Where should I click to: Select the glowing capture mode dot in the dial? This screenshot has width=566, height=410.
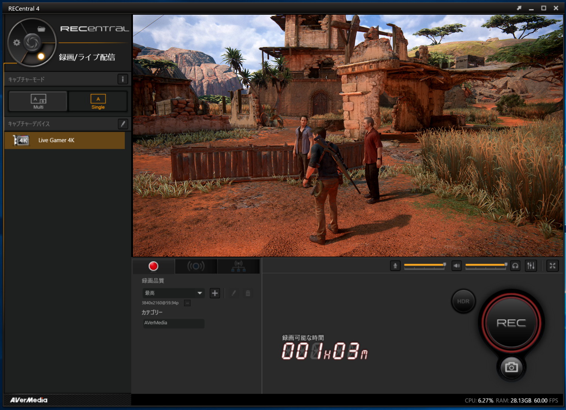[41, 56]
